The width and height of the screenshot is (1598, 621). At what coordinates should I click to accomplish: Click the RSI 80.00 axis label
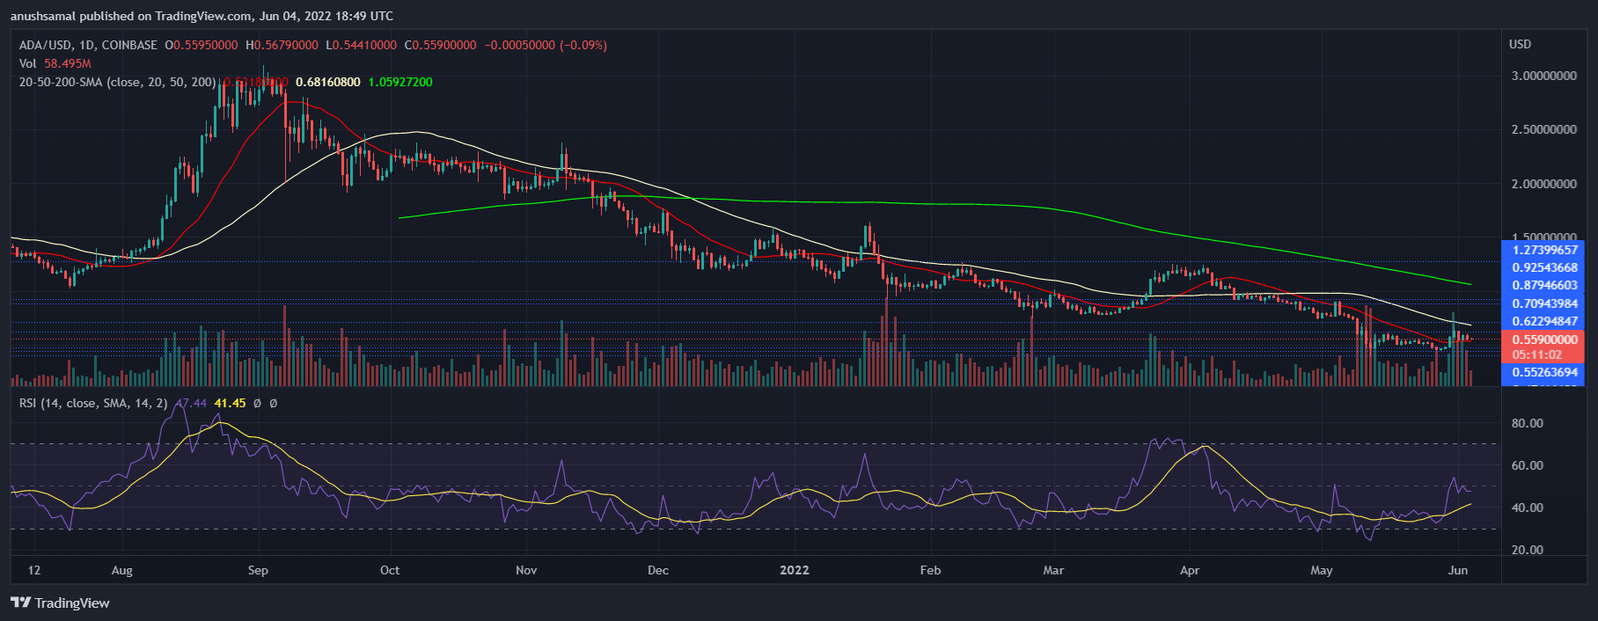1528,423
